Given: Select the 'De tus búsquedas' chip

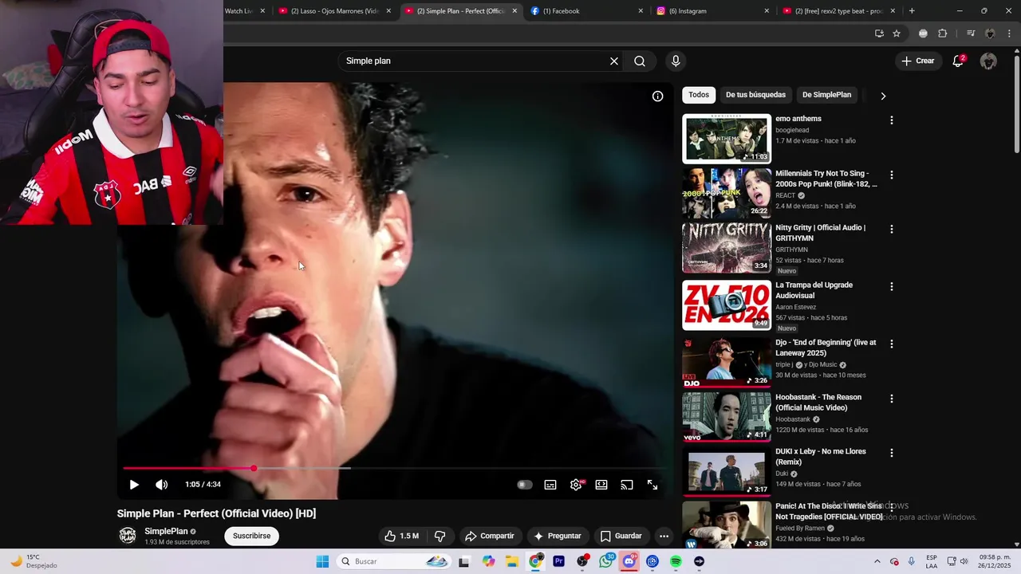Looking at the screenshot, I should coord(755,95).
